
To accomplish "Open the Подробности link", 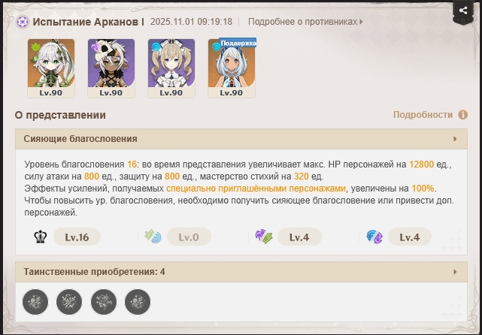I will pos(423,115).
